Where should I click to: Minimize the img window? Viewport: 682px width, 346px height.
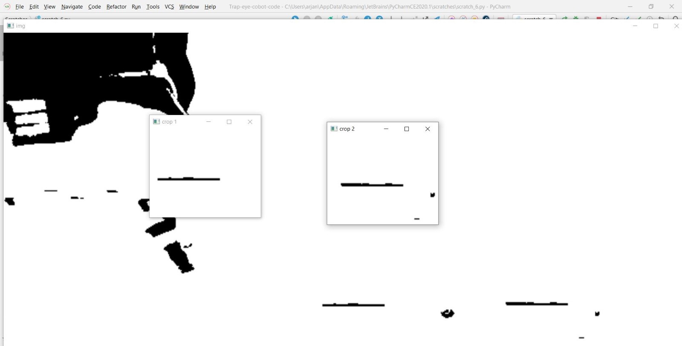pos(635,26)
